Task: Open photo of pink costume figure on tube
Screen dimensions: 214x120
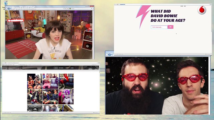Action: point(50,81)
